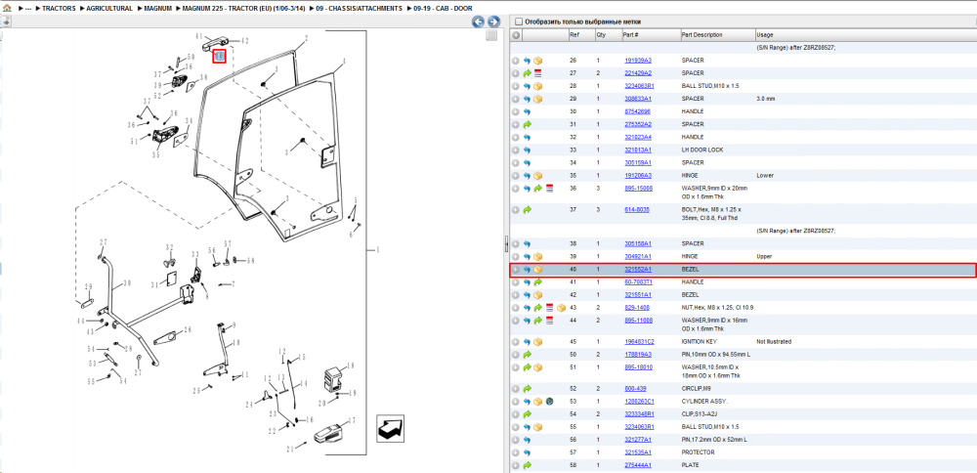Click the box icon for IGNITION KEY row

click(537, 342)
